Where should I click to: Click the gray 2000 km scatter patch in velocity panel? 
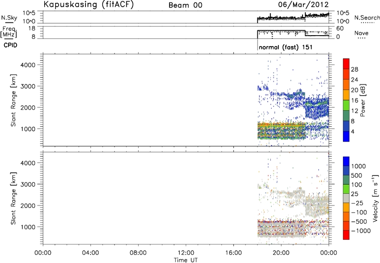(316, 205)
